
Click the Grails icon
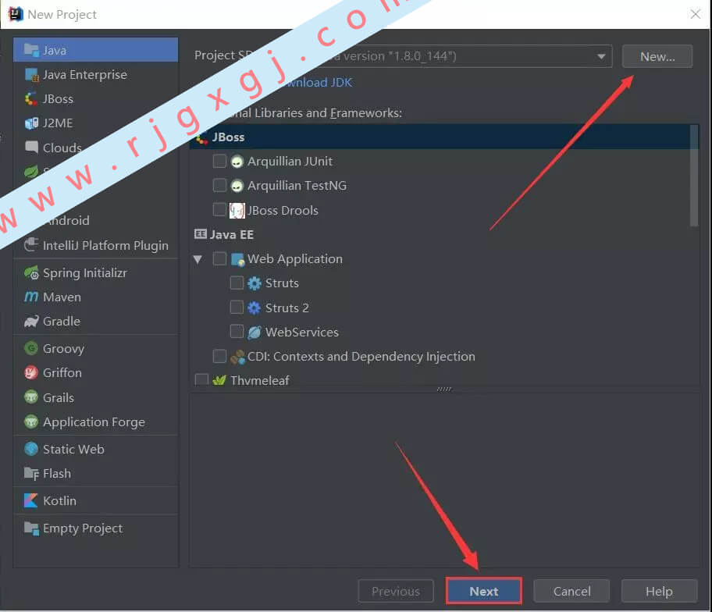[31, 397]
